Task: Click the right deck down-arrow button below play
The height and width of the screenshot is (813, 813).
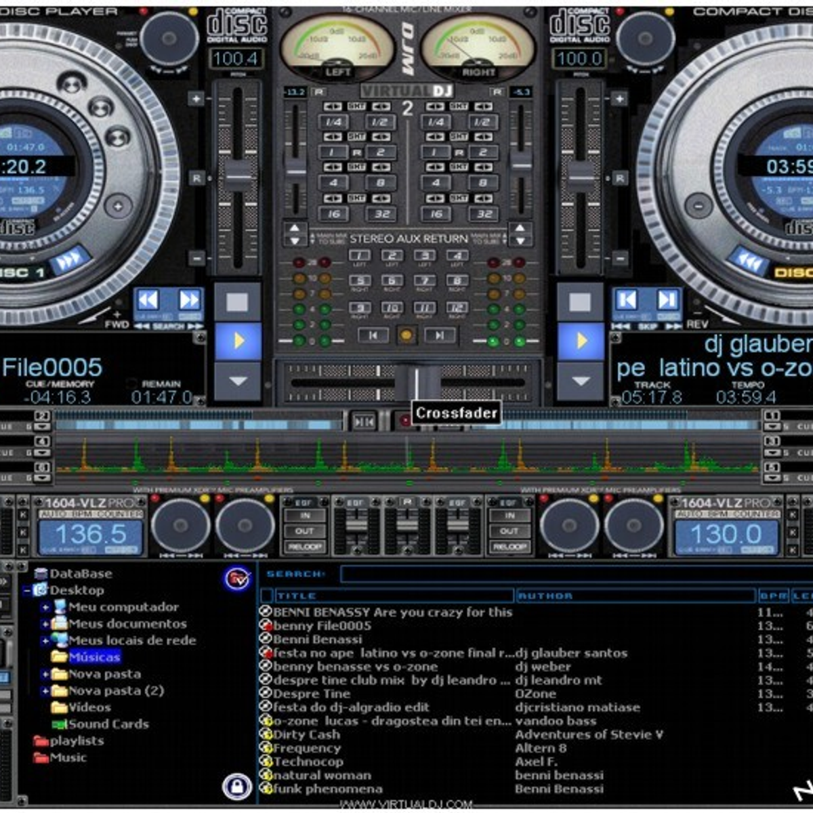Action: pos(580,381)
